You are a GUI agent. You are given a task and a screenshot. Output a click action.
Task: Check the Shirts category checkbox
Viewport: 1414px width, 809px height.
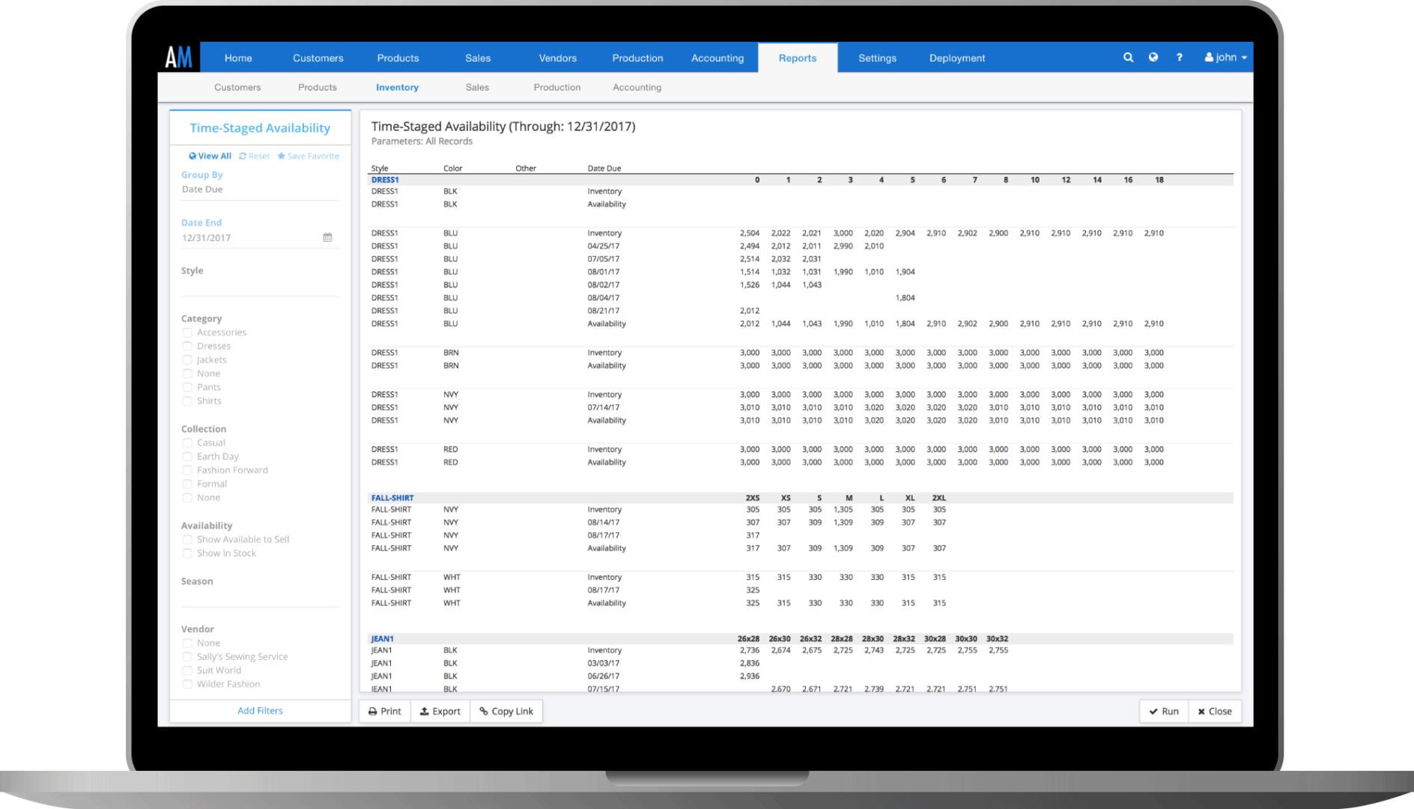coord(187,401)
